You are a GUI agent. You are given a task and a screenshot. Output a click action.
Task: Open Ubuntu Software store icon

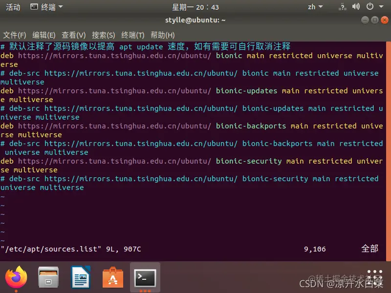113,277
